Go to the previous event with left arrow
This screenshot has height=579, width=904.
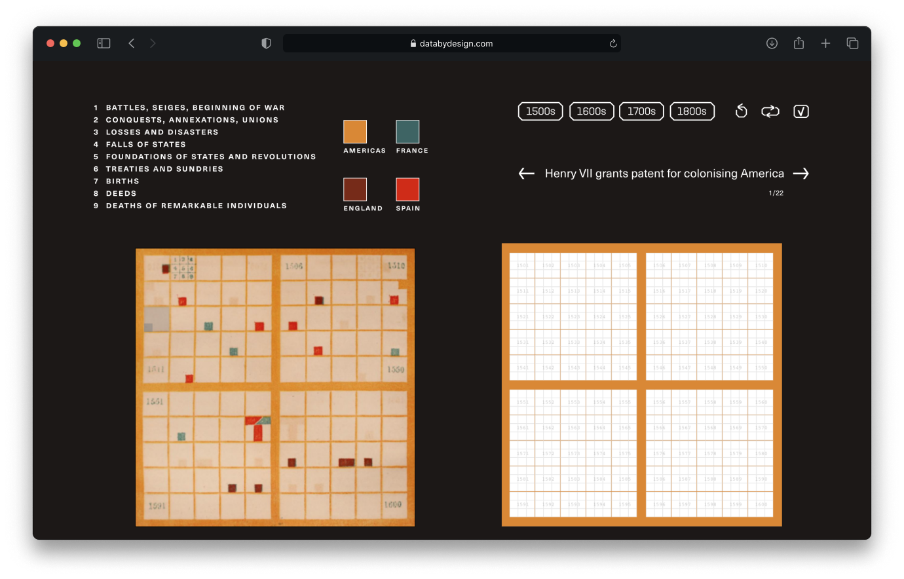point(527,174)
